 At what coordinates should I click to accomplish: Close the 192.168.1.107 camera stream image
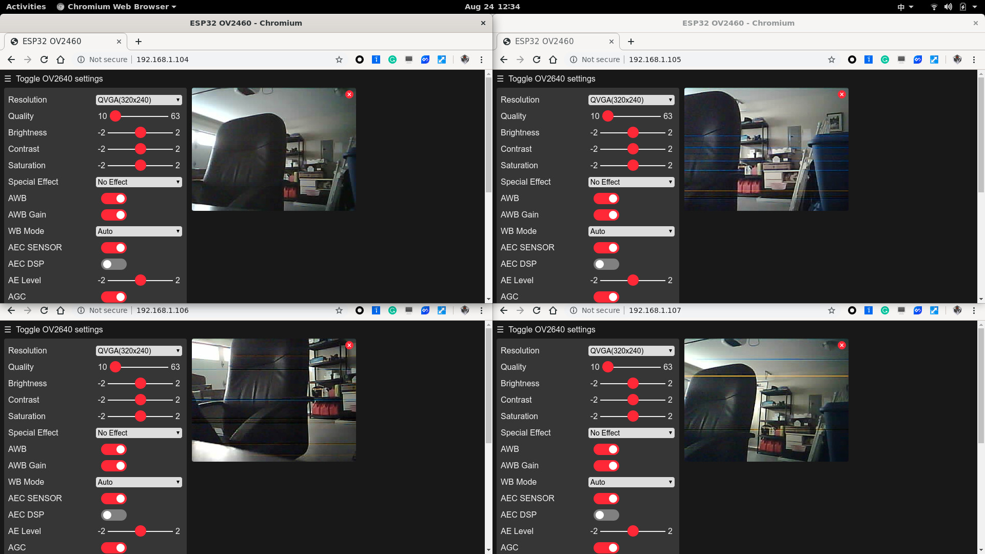pyautogui.click(x=842, y=345)
